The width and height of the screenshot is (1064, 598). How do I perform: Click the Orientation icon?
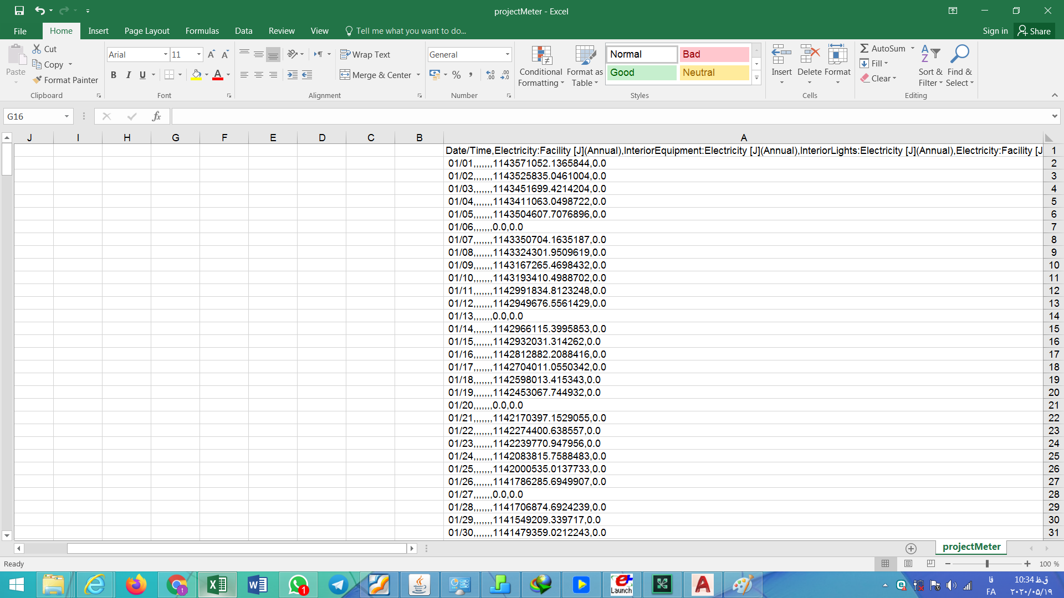(293, 54)
